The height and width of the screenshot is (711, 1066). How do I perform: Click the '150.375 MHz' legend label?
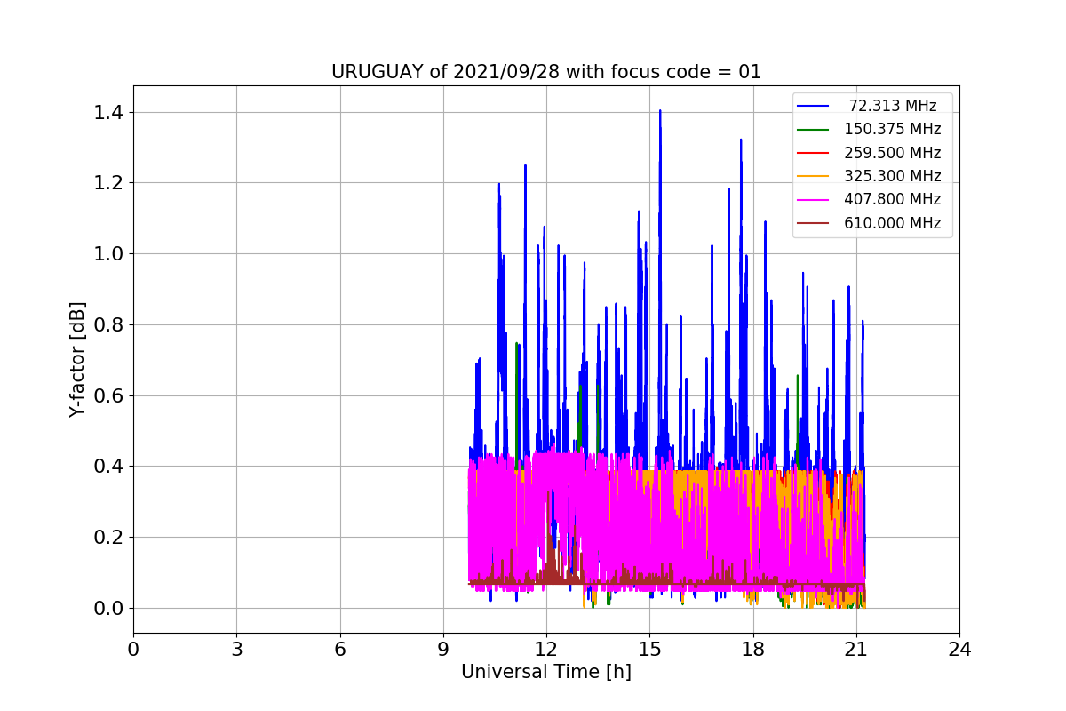(x=893, y=129)
